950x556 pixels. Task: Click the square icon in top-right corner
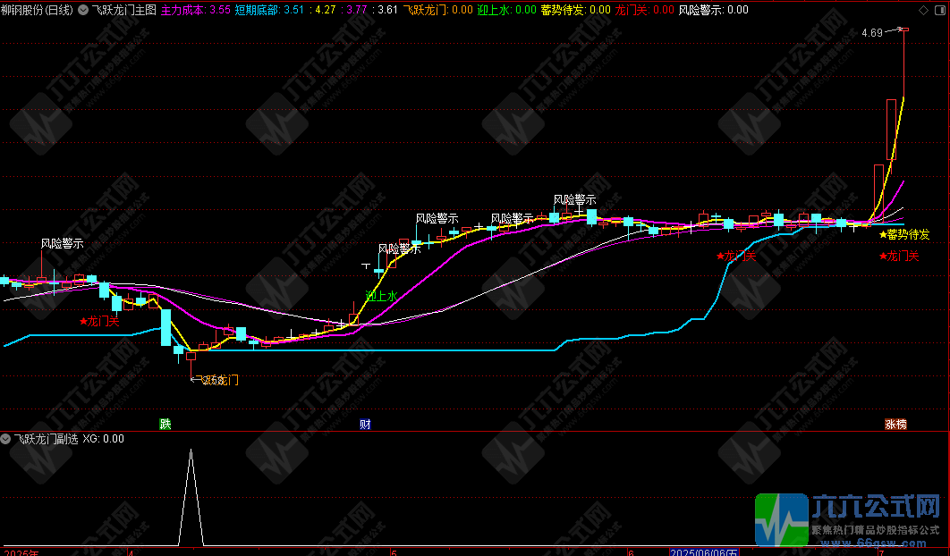pos(939,10)
